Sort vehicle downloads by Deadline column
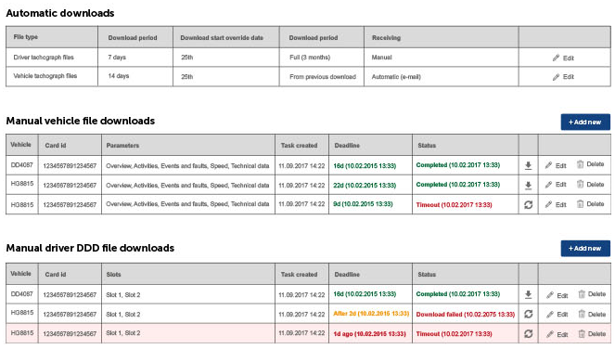This screenshot has height=349, width=615. (347, 146)
